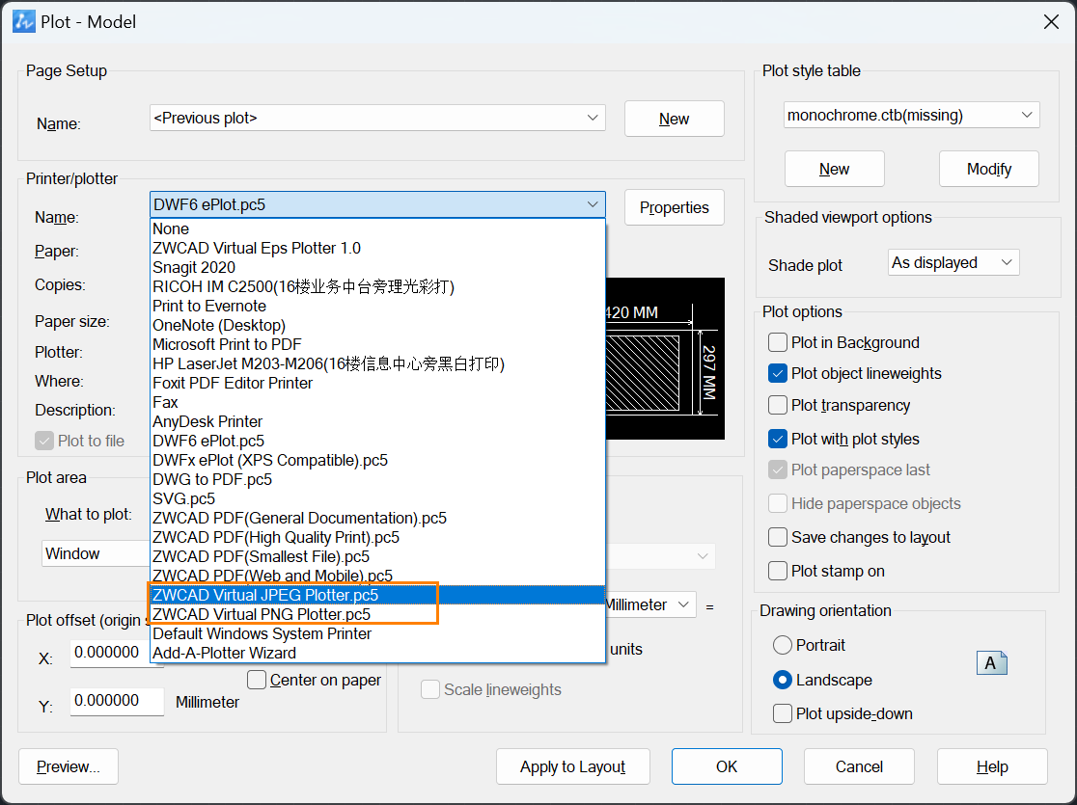Screen dimensions: 1077x805
Task: Collapse the Printer/plotter Name dropdown
Action: point(377,204)
